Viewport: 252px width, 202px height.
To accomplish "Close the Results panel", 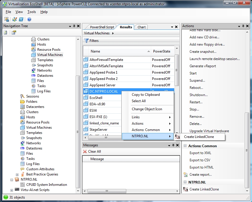I will coord(176,27).
